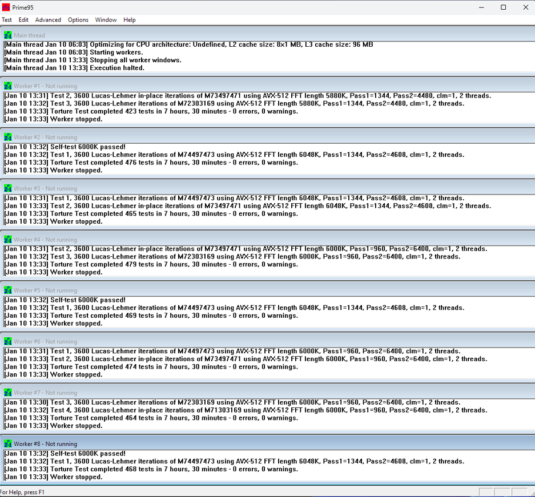Click Worker #6 Test 1 M74497473 line

[232, 351]
